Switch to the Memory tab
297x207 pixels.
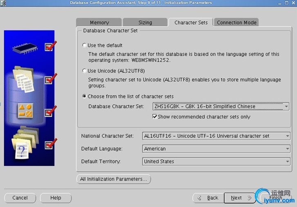pyautogui.click(x=99, y=22)
